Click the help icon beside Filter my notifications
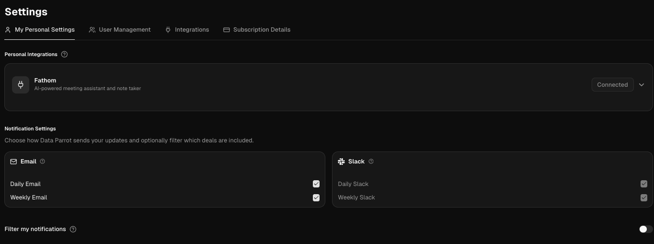The image size is (654, 244). (73, 229)
